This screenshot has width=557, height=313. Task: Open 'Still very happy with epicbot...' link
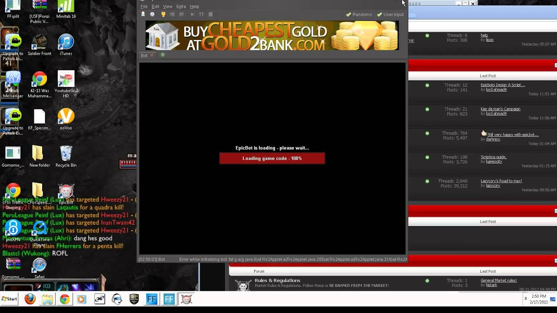point(513,135)
